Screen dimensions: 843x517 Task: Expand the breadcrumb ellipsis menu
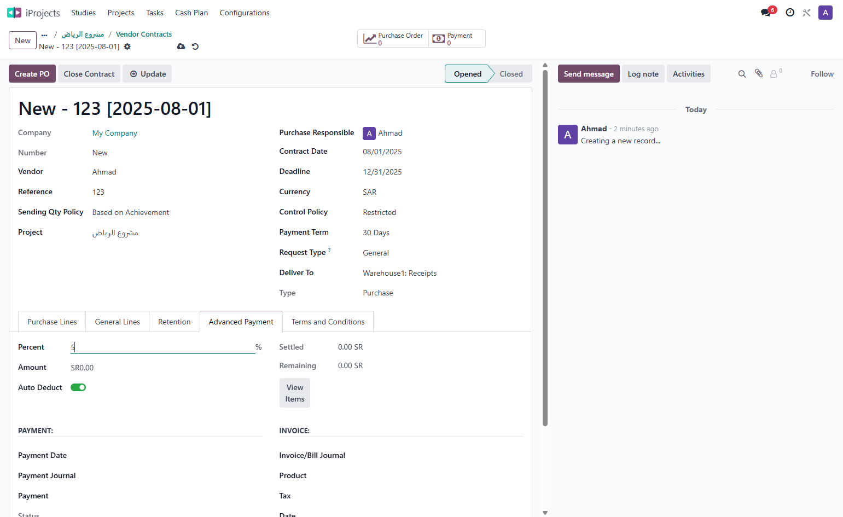pos(44,34)
